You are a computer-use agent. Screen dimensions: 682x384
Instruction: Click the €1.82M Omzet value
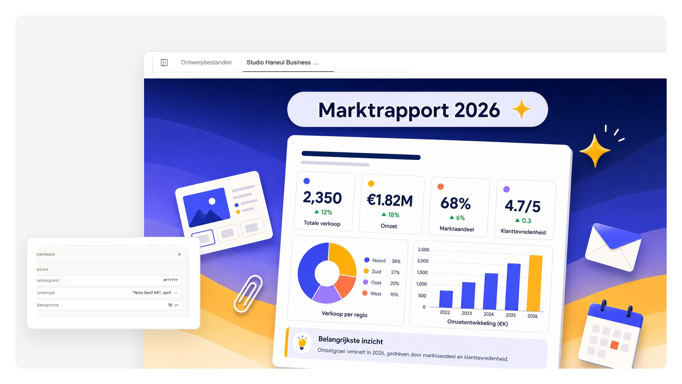tap(390, 200)
